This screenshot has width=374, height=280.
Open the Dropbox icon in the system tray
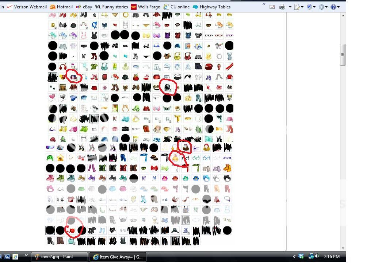(x=301, y=256)
